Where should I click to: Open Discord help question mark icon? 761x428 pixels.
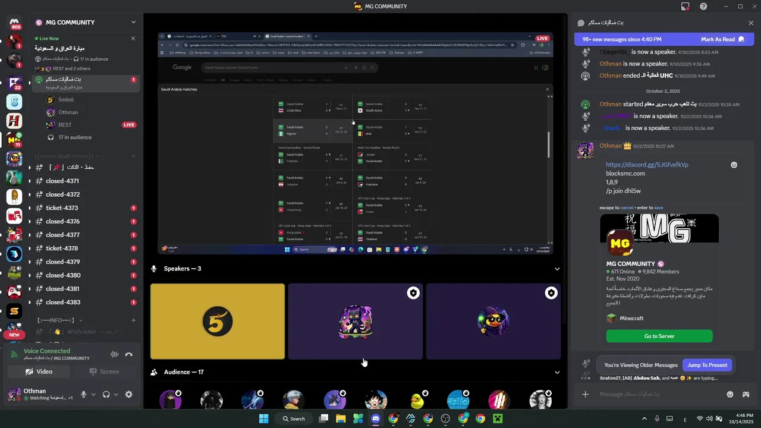click(703, 7)
